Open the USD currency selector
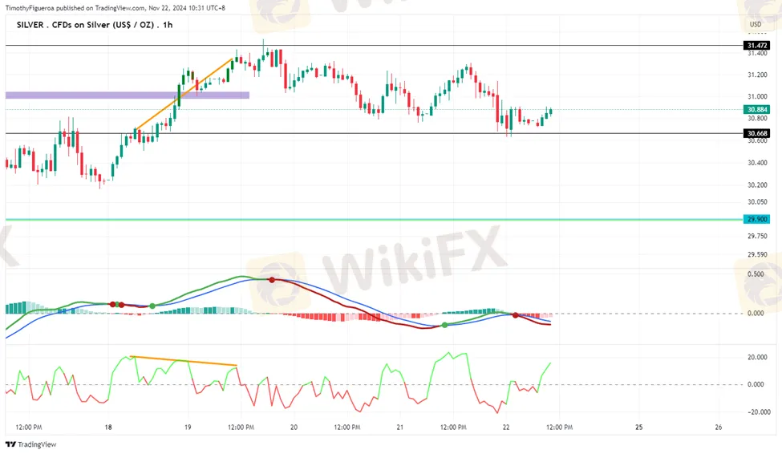The width and height of the screenshot is (782, 454). click(x=755, y=24)
